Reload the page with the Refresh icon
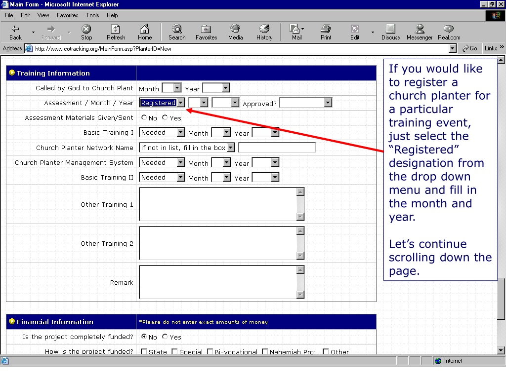The image size is (506, 379). click(x=116, y=32)
